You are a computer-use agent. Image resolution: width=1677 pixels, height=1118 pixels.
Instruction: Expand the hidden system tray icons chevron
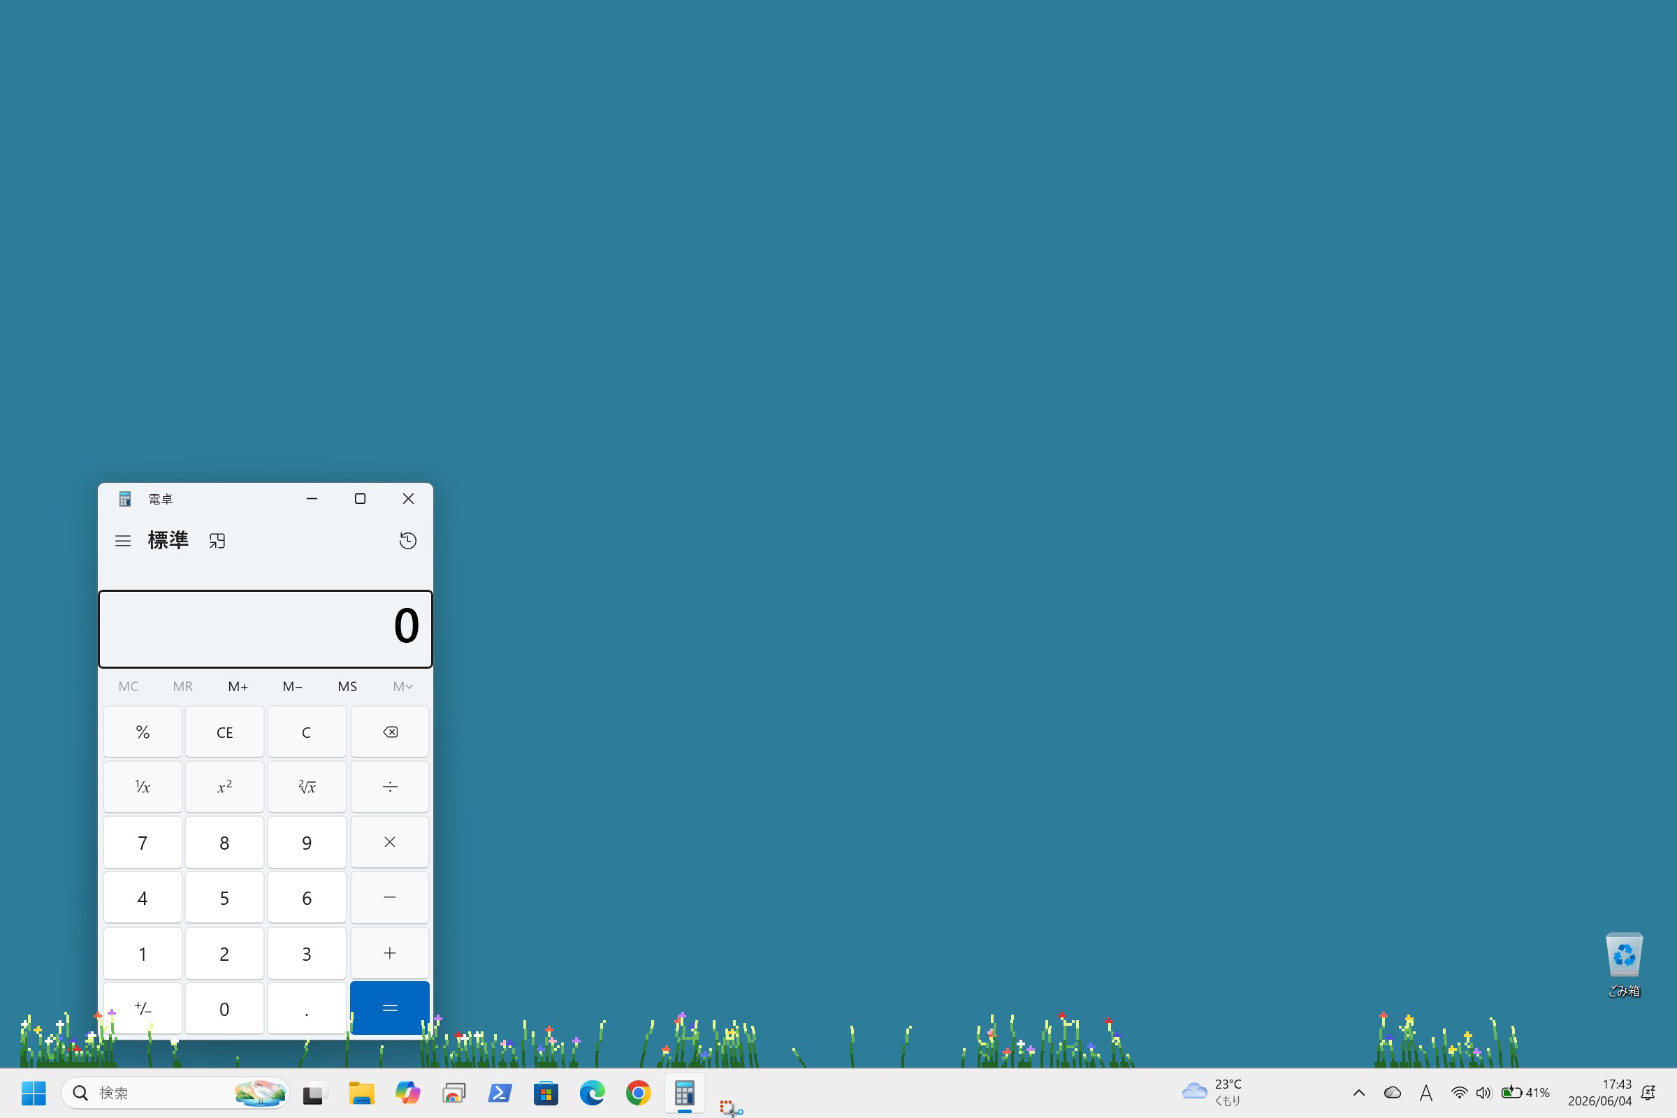pyautogui.click(x=1359, y=1092)
